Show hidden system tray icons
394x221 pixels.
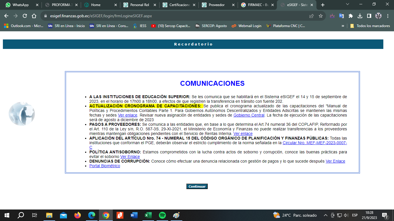pos(326,215)
